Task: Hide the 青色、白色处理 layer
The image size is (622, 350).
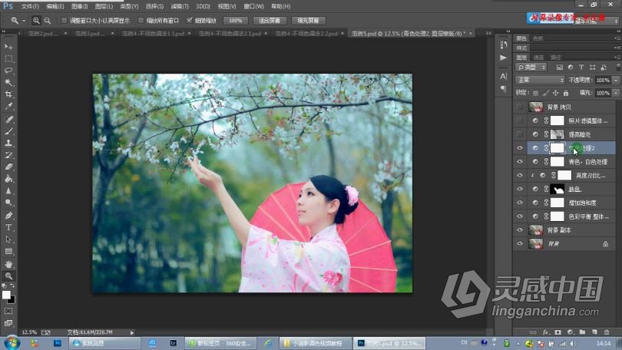Action: click(x=520, y=162)
